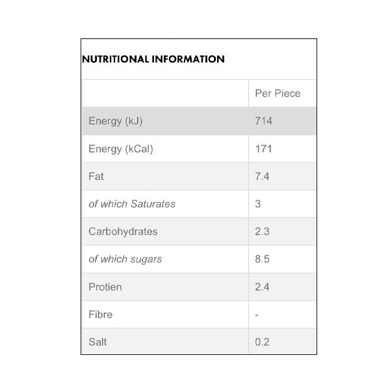Select the 171 kCal value
The width and height of the screenshot is (390, 390).
click(263, 149)
